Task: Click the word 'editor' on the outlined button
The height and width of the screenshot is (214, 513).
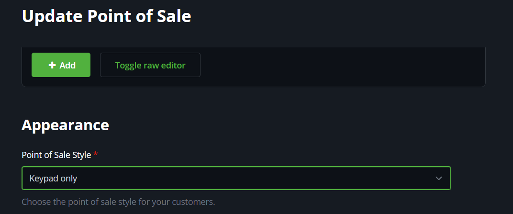Action: (173, 65)
